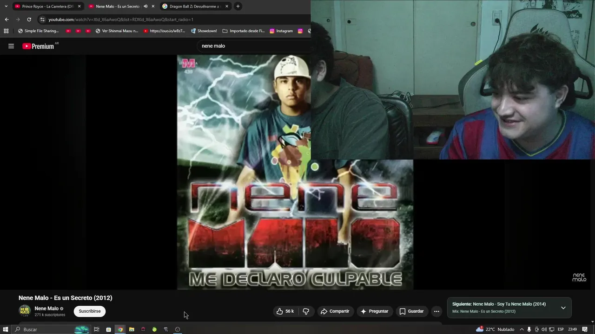Dislike the video with thumbs down
Viewport: 595px width, 334px height.
pos(306,311)
